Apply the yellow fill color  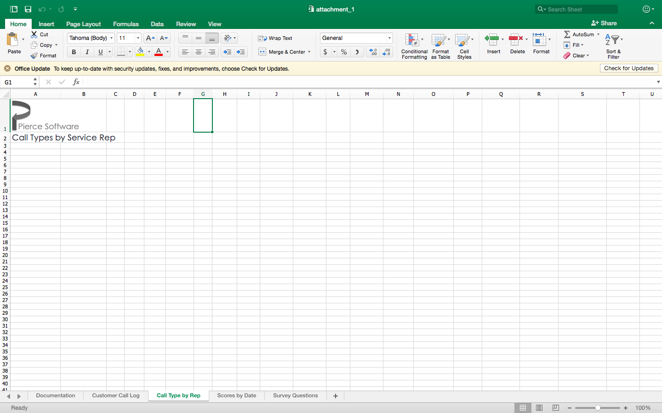tap(140, 52)
